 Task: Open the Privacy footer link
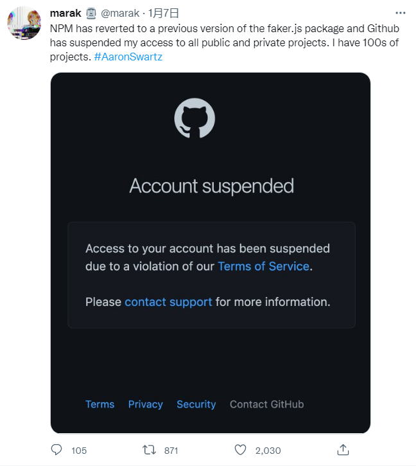click(146, 404)
